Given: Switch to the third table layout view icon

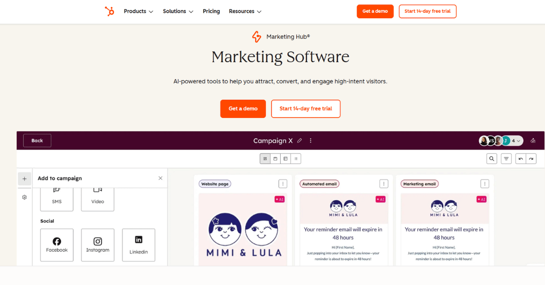Looking at the screenshot, I should coord(285,159).
